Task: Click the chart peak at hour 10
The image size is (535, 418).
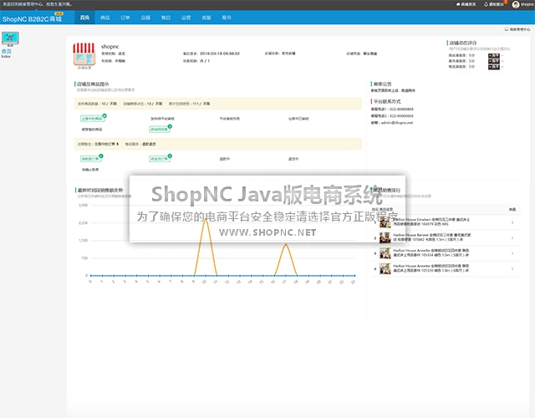Action: click(x=206, y=219)
